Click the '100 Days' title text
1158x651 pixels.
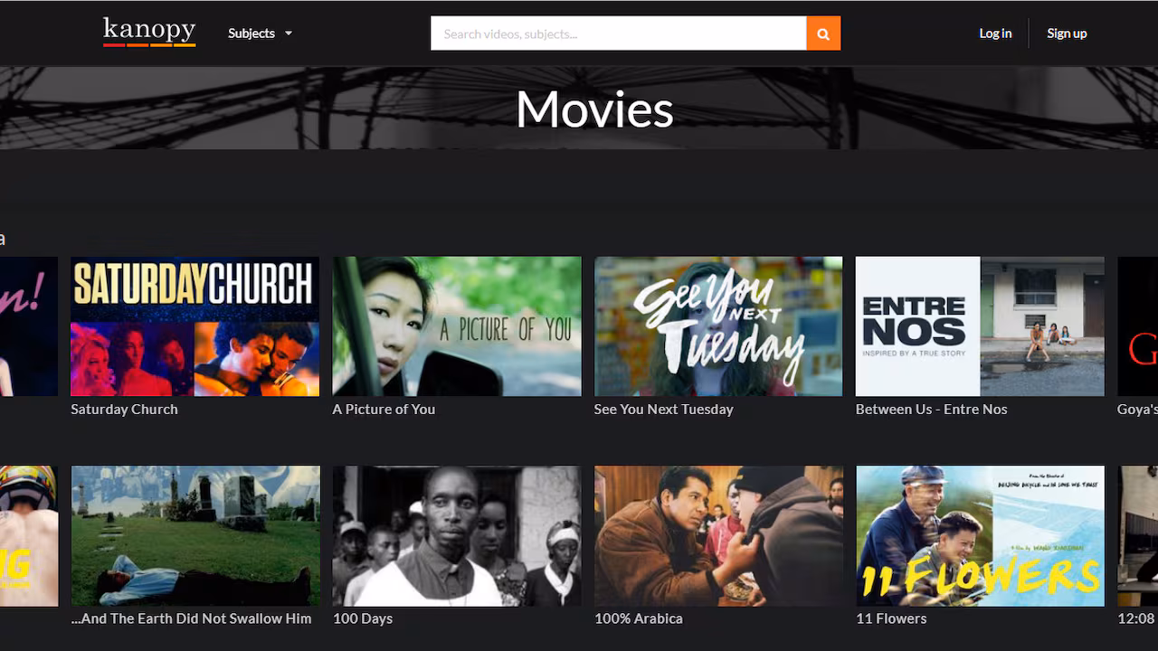click(363, 619)
